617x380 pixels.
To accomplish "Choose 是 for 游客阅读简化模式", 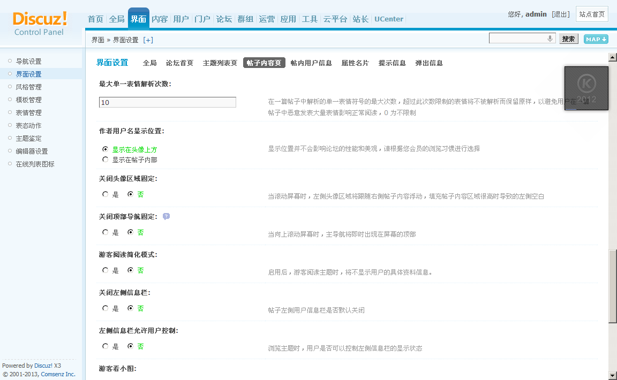I will coord(106,270).
